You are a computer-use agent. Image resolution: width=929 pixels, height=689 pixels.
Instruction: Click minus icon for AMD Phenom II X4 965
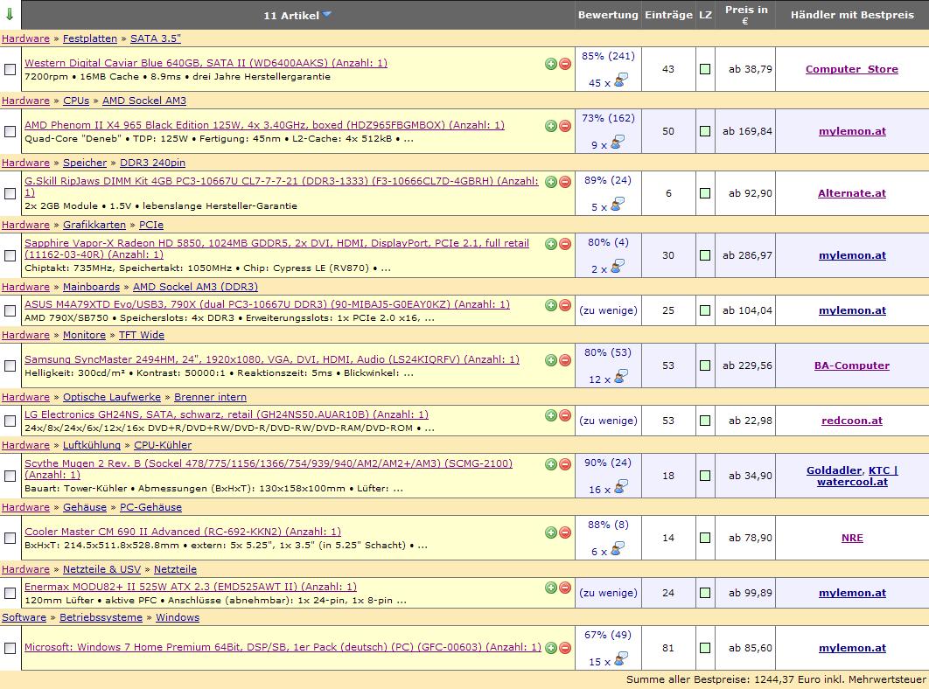point(565,126)
